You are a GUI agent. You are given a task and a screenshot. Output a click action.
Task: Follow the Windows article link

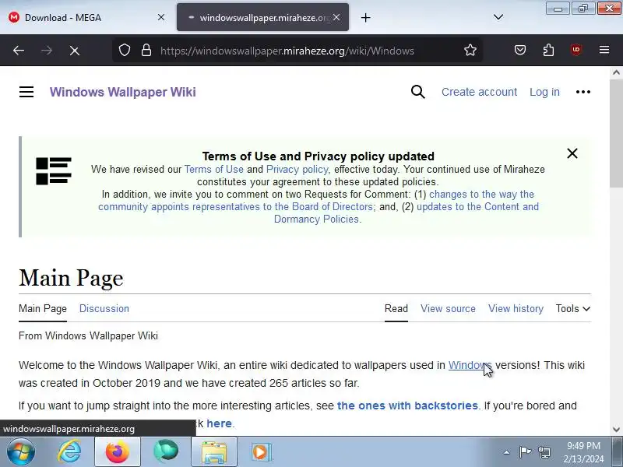pos(470,365)
